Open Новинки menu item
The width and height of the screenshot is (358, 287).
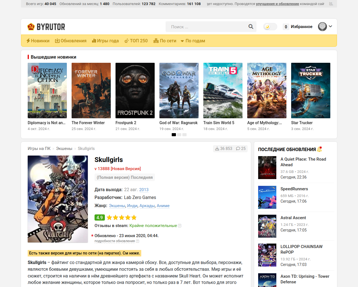(x=38, y=41)
